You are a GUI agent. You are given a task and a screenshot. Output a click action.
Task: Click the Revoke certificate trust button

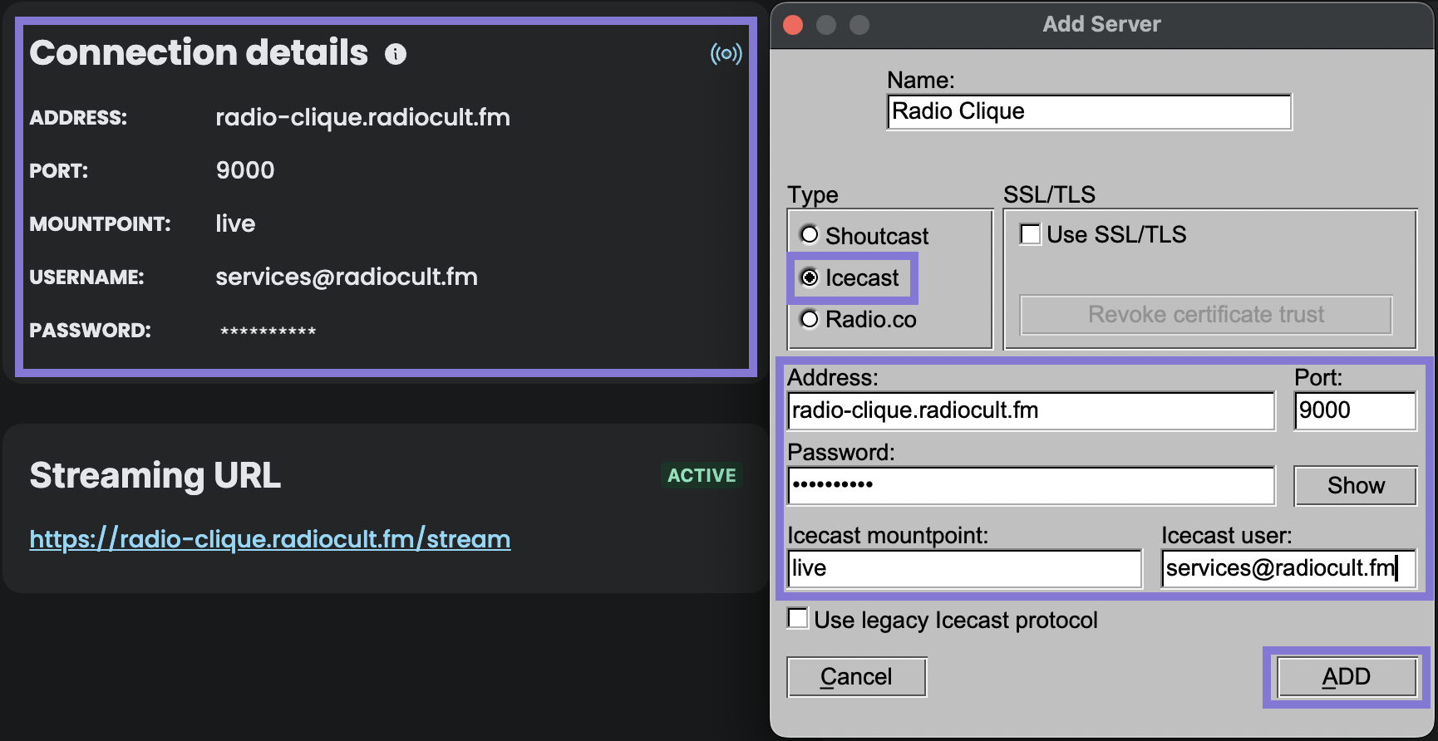[x=1206, y=315]
